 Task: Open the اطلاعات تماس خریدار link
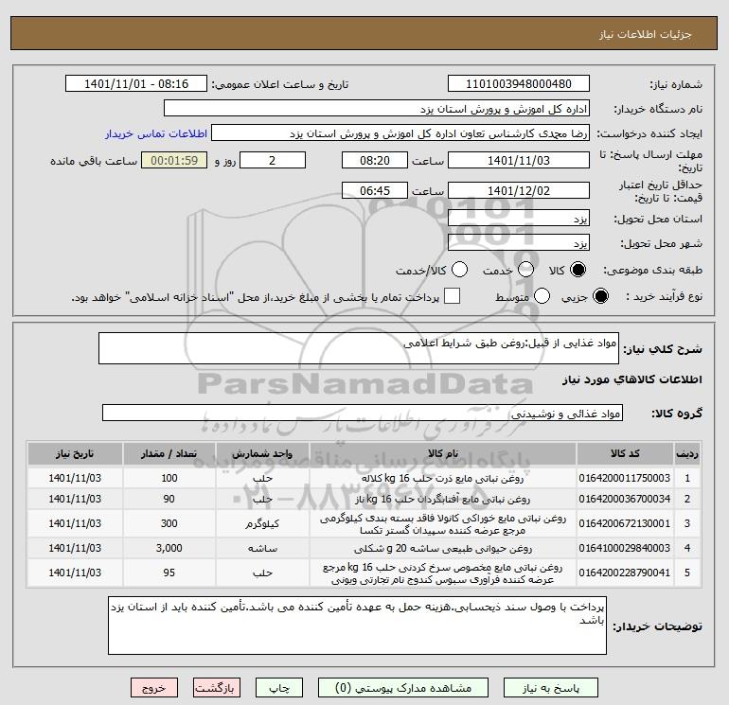156,133
